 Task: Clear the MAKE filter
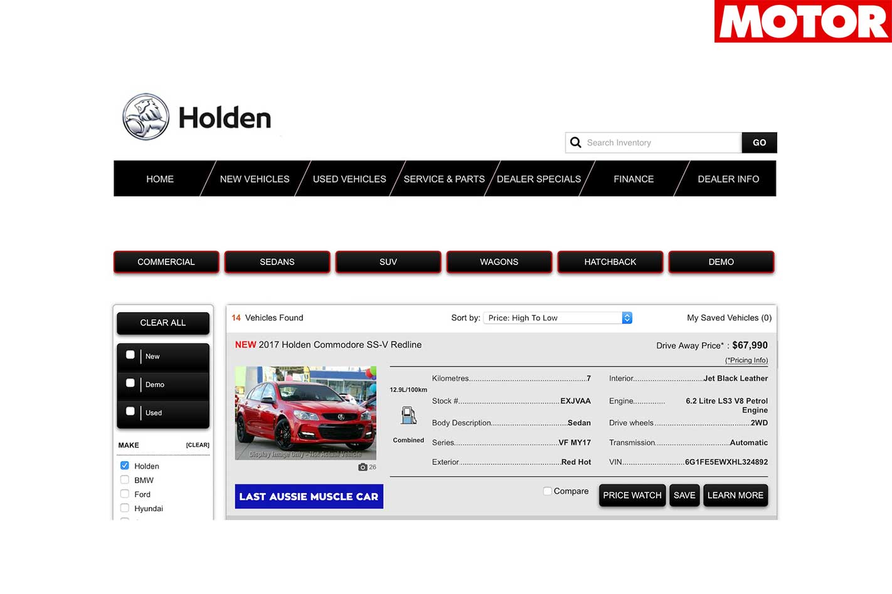(x=198, y=445)
